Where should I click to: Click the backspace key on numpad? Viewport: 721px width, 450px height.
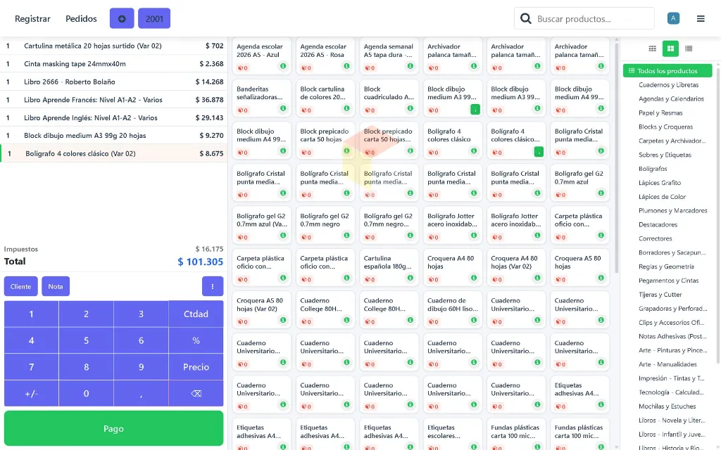tap(196, 394)
